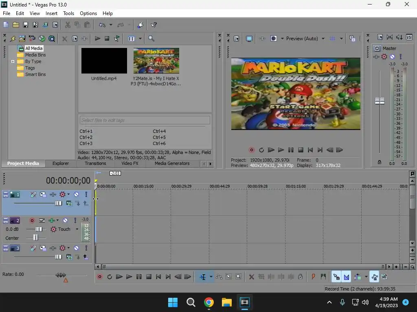Select the Envelope Edit tool in the bottom toolbar
This screenshot has width=417, height=312.
click(219, 277)
